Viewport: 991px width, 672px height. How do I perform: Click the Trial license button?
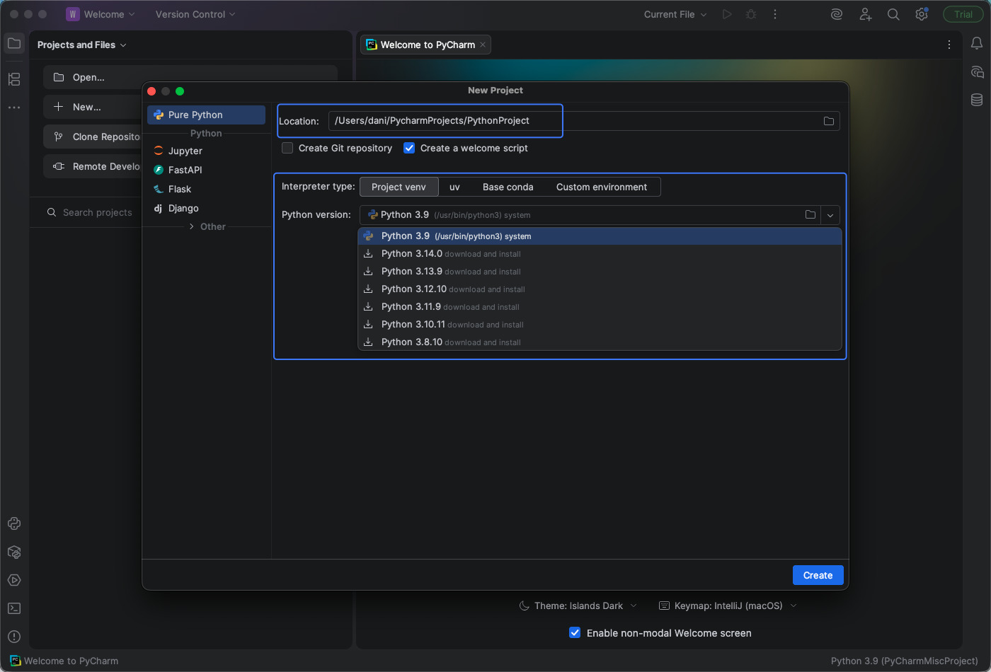coord(963,14)
